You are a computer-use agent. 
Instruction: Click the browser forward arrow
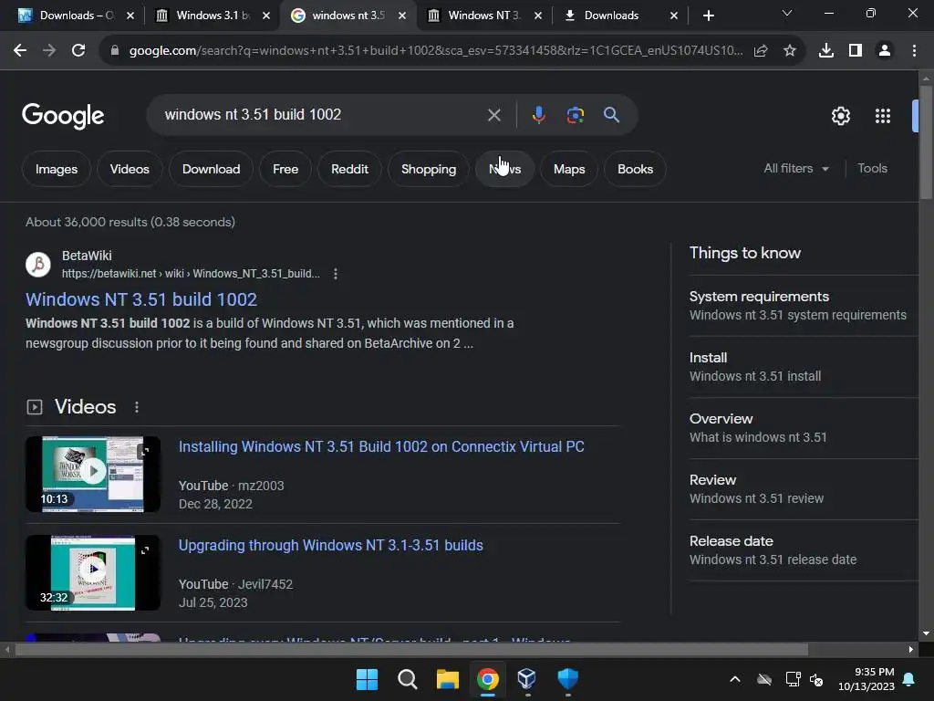pyautogui.click(x=49, y=51)
